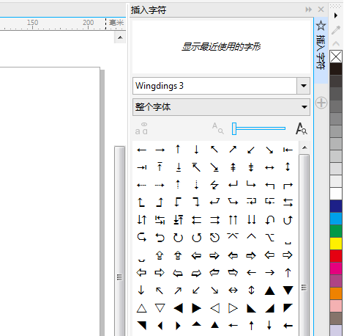This screenshot has height=336, width=344.
Task: Select the plain up arrow in the first glyph row
Action: [178, 150]
